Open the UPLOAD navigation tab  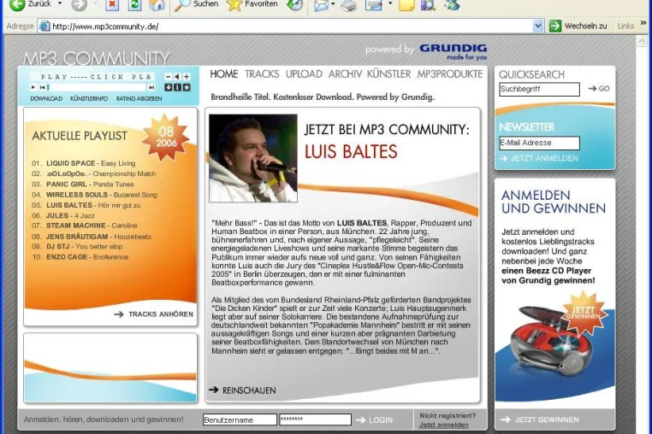point(304,74)
